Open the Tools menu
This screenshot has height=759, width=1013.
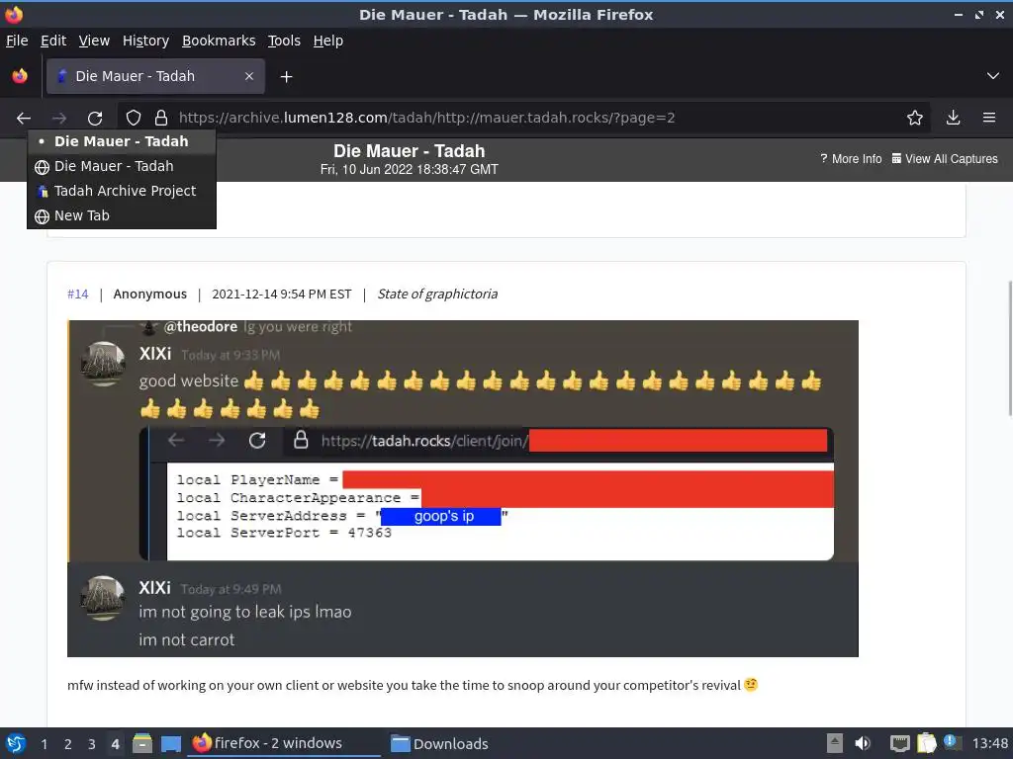284,41
